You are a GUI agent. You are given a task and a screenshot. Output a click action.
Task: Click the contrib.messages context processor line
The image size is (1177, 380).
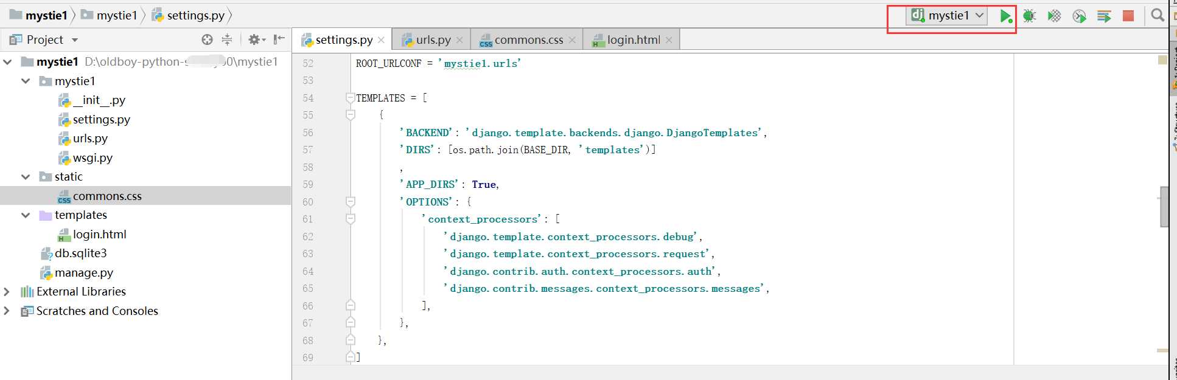pos(606,288)
